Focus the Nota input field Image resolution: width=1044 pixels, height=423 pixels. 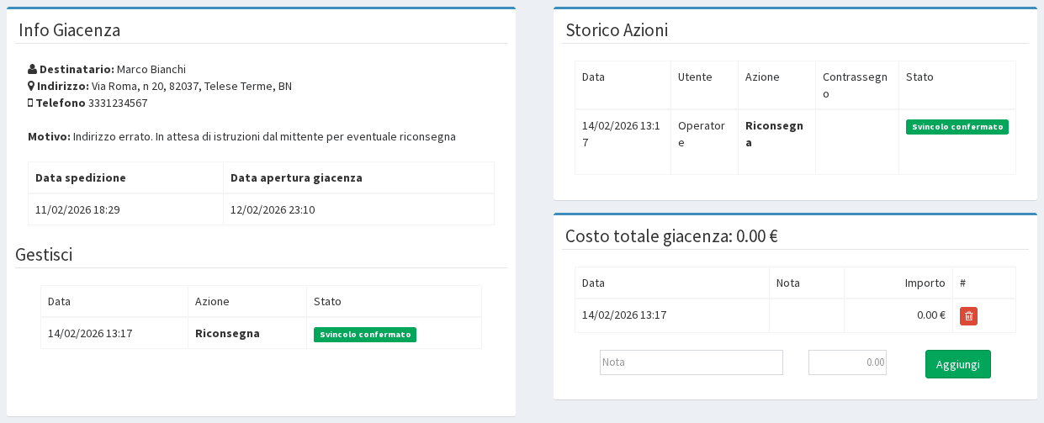tap(691, 362)
